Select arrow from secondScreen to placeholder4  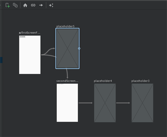point(86,103)
